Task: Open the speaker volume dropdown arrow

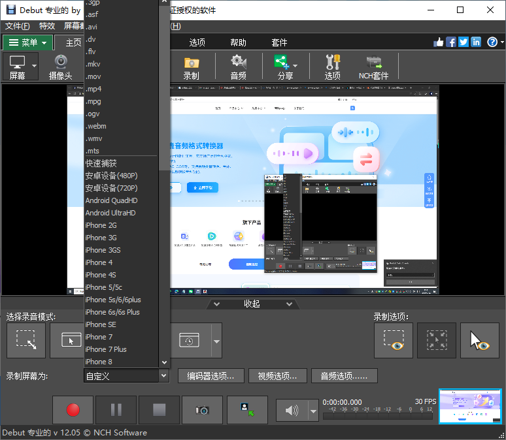Action: click(313, 411)
